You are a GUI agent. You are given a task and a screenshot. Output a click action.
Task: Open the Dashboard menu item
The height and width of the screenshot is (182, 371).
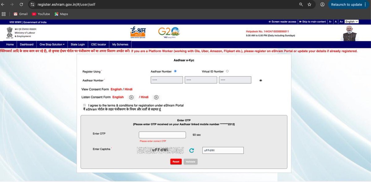point(27,45)
